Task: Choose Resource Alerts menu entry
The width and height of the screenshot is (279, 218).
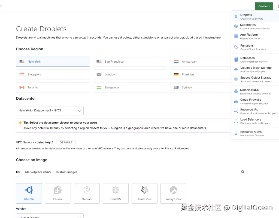Action: coord(255,133)
